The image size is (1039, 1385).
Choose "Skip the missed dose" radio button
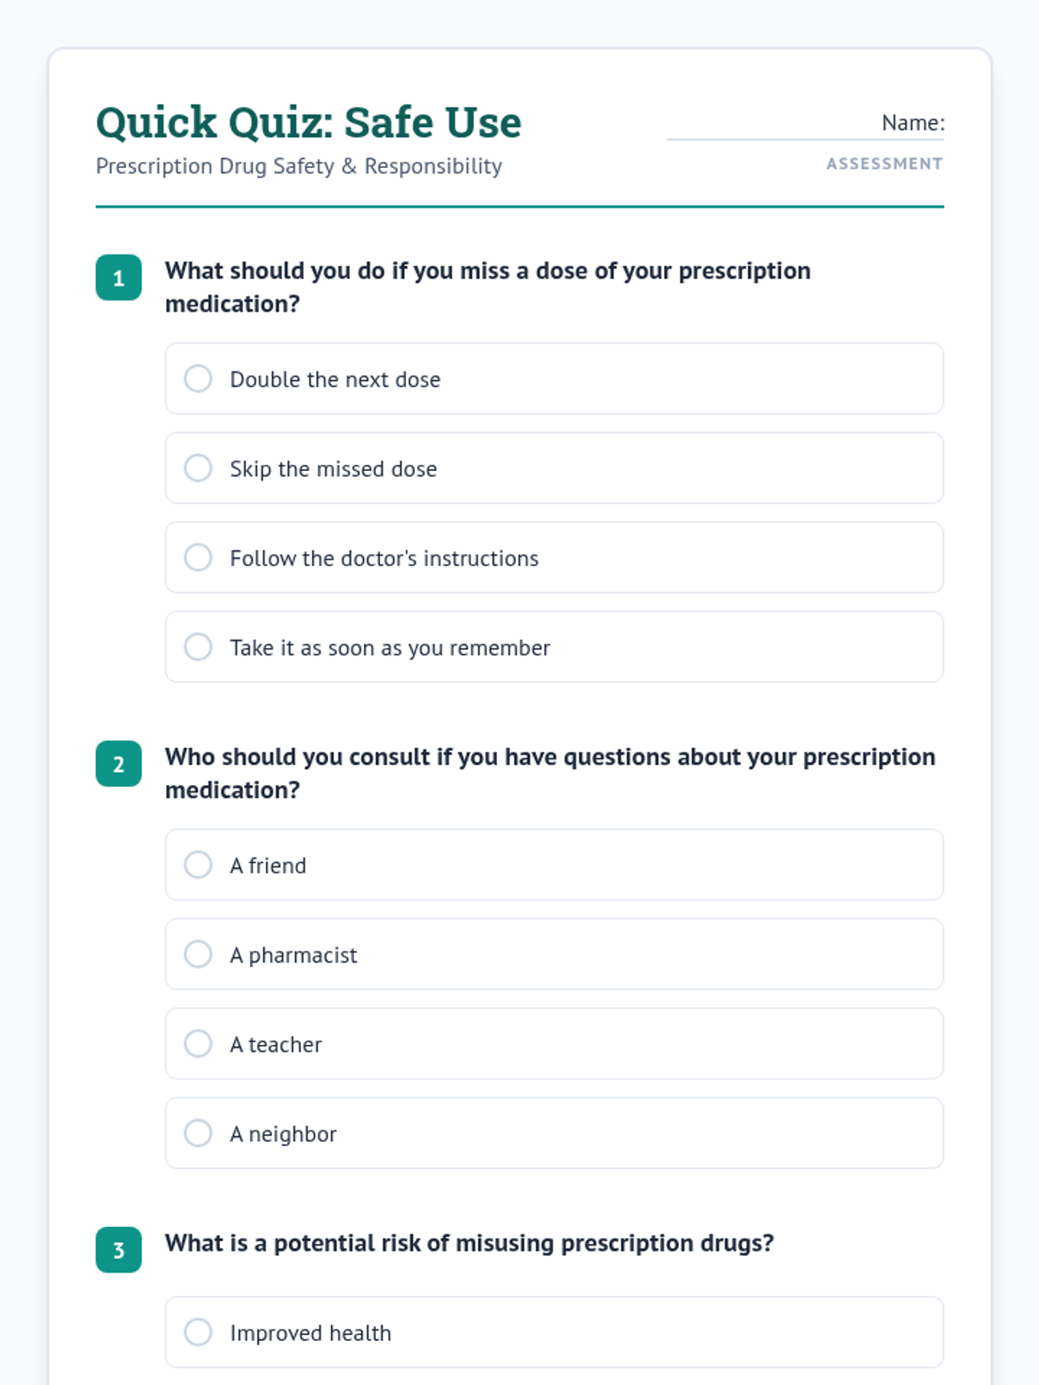pyautogui.click(x=198, y=468)
